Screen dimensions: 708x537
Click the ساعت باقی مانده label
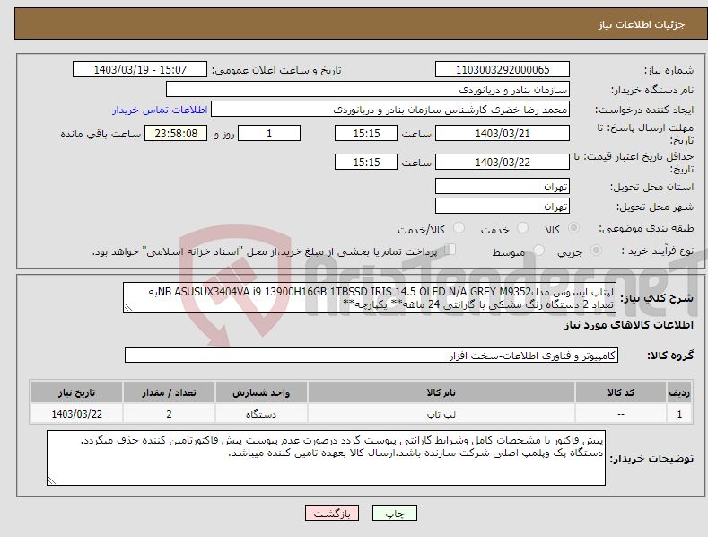click(101, 135)
